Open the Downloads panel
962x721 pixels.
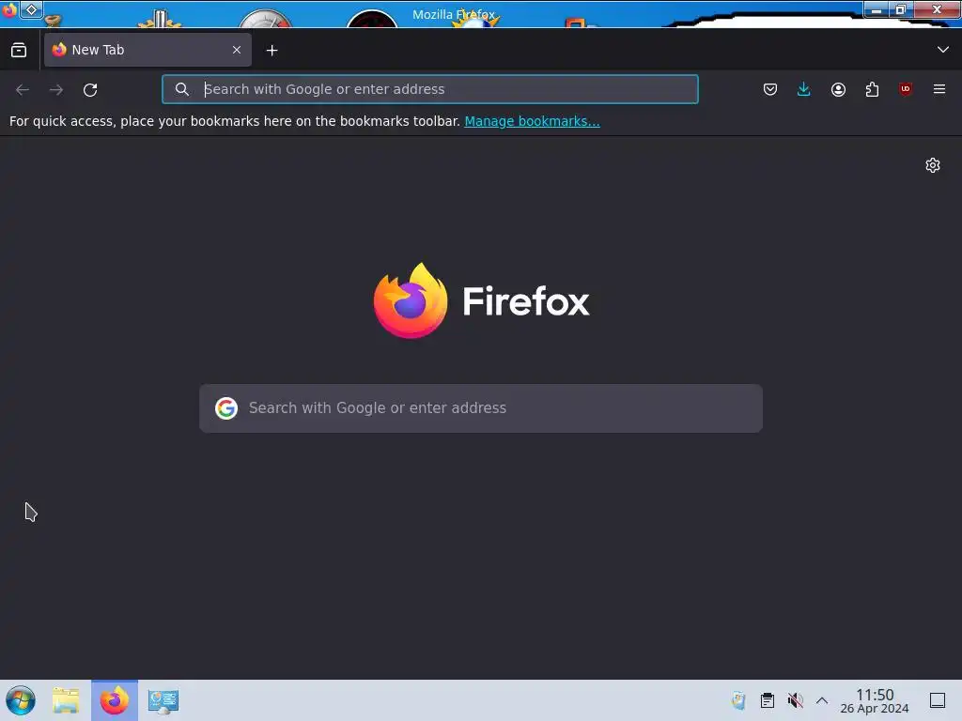point(804,89)
